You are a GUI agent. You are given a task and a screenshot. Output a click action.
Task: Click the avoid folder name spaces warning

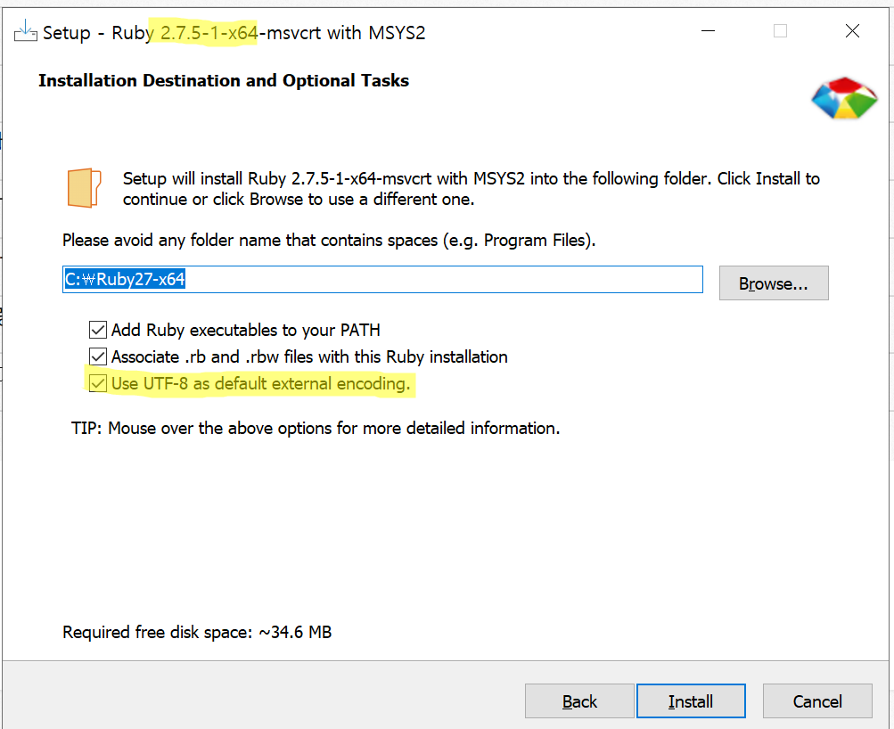pos(328,241)
